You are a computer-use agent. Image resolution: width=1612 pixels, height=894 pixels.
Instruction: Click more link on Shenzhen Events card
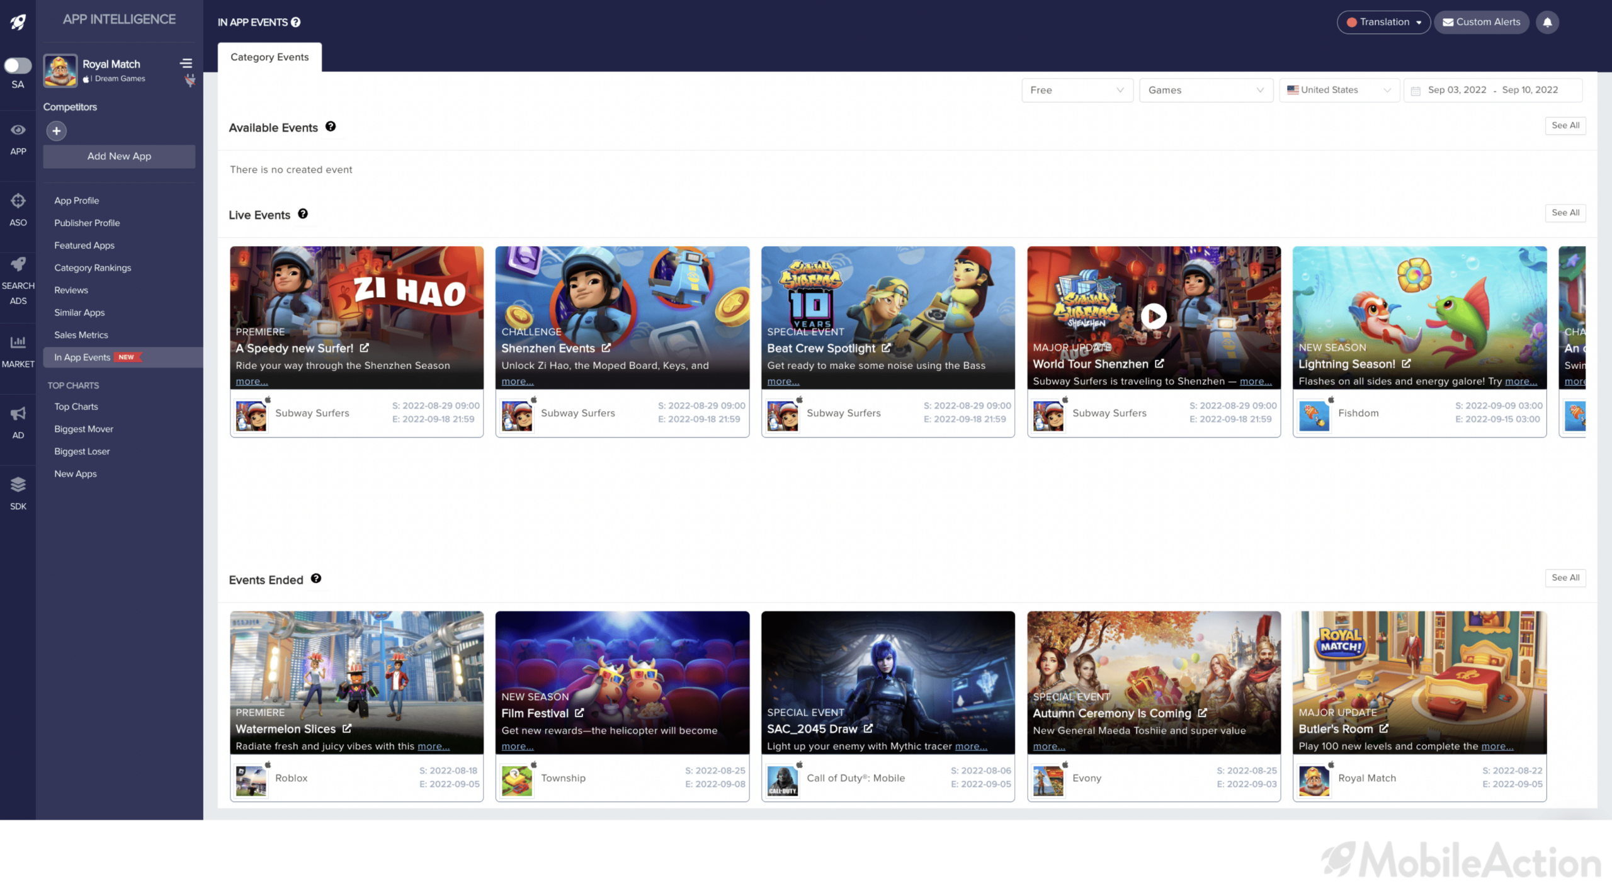(518, 382)
